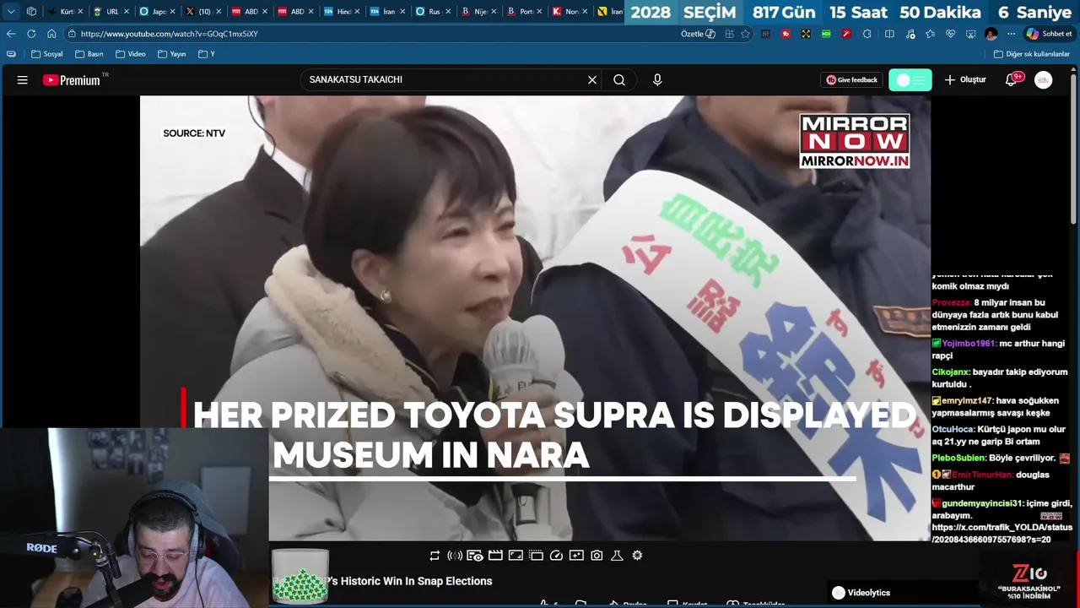
Task: Click chat username EmirTimurHan
Action: click(x=982, y=475)
